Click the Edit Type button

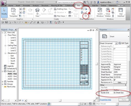pyautogui.click(x=123, y=43)
